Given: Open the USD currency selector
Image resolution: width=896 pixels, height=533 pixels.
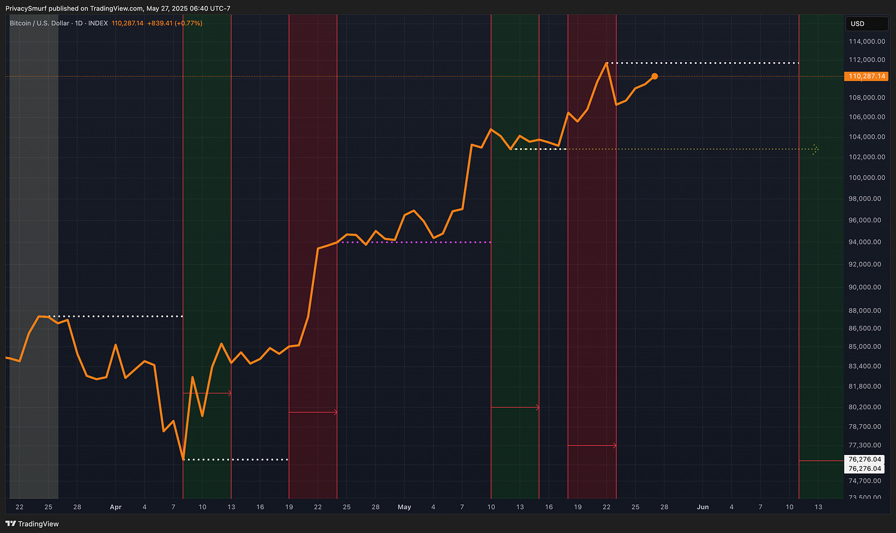Looking at the screenshot, I should 865,23.
